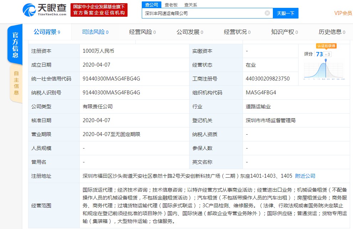Click the 曾用名 label

pyautogui.click(x=39, y=162)
